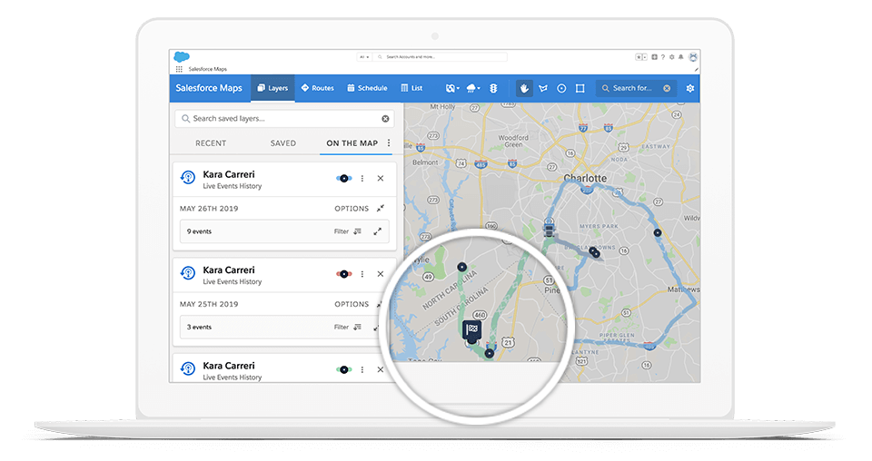Viewport: 872px width, 461px height.
Task: Select the lasso drawing tool
Action: click(x=543, y=88)
